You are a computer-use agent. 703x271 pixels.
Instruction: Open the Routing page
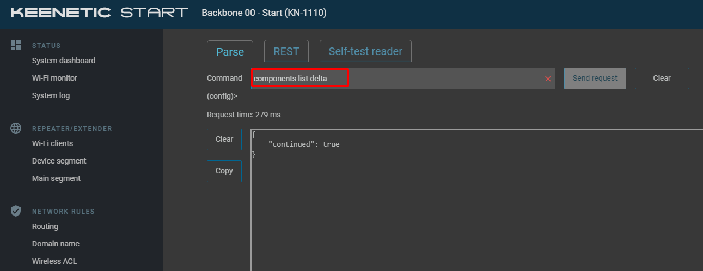click(x=45, y=226)
